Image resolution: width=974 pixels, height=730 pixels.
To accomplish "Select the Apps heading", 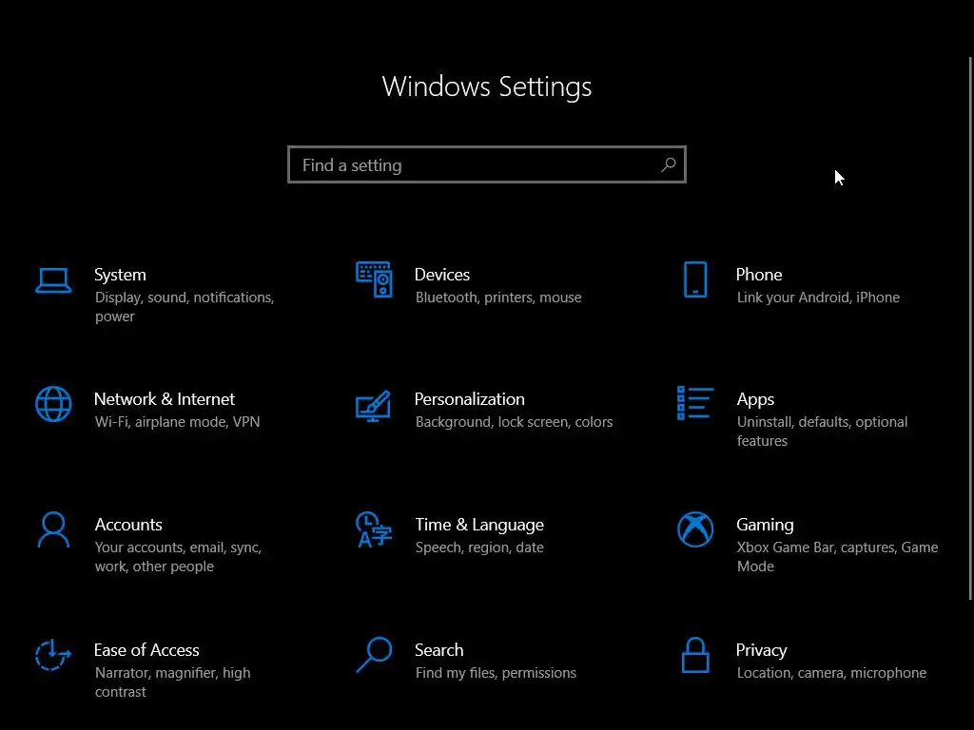I will pos(755,400).
